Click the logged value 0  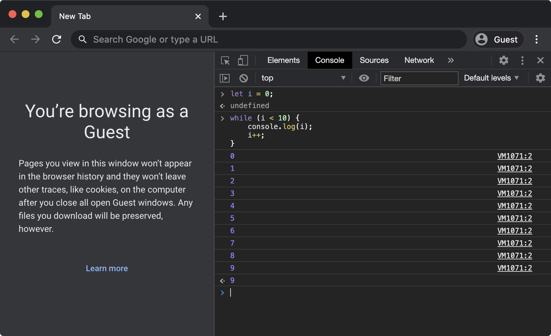[232, 156]
